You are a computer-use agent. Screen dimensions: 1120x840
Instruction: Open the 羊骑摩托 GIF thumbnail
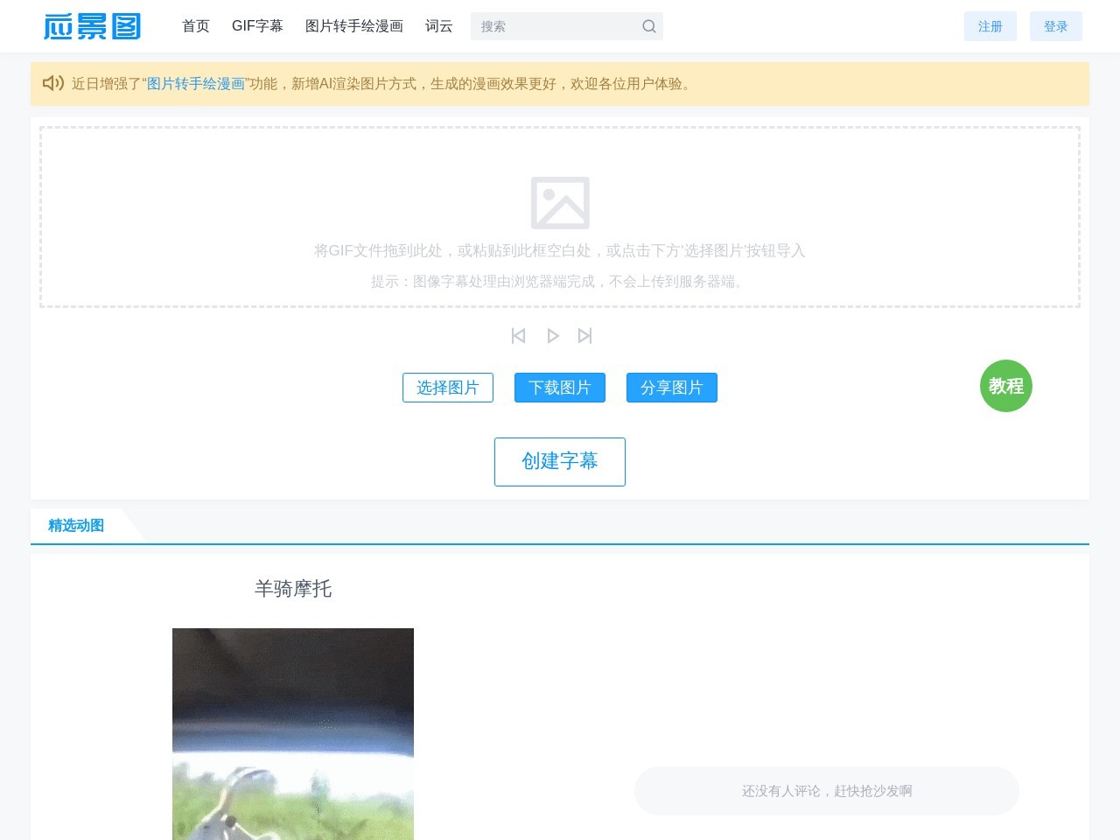click(x=293, y=733)
